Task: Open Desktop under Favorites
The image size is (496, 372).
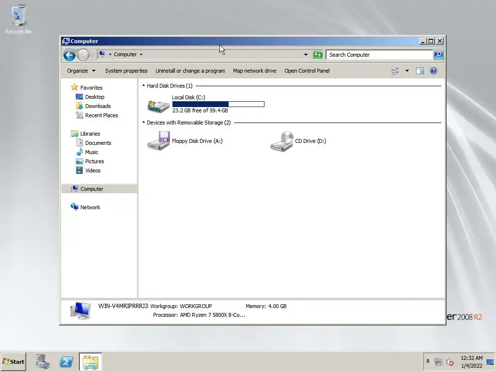Action: [94, 97]
